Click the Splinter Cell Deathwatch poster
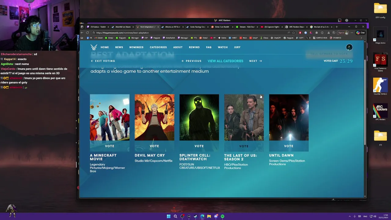391x220 pixels. (199, 117)
